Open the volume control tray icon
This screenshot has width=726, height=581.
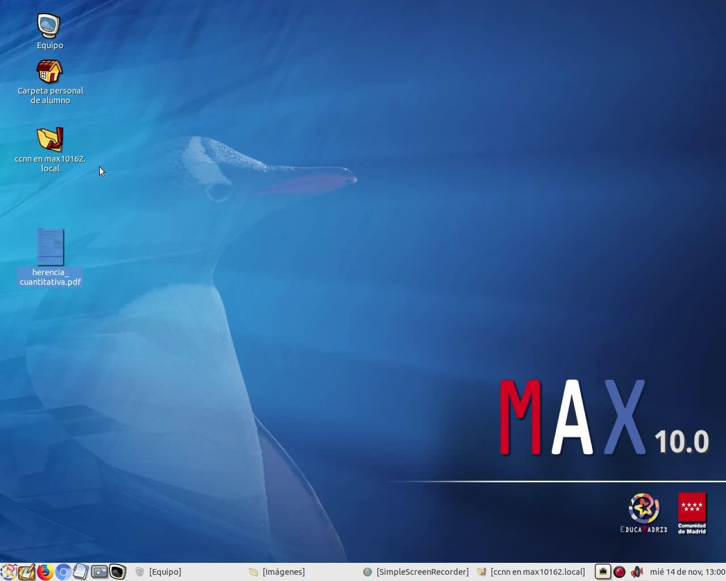[x=637, y=572]
